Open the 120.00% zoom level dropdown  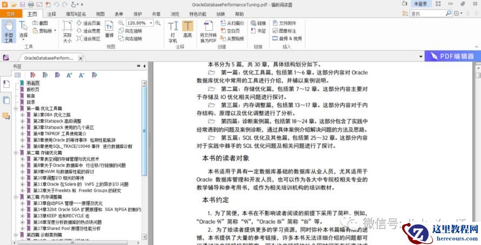tap(151, 23)
